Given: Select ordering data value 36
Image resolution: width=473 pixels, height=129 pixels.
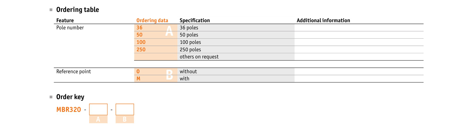Looking at the screenshot, I should (139, 27).
